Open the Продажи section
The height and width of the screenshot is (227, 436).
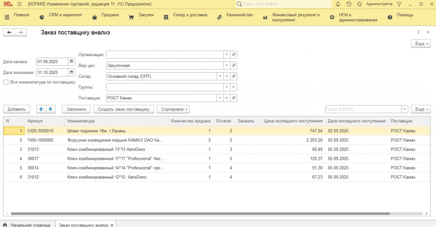[110, 15]
